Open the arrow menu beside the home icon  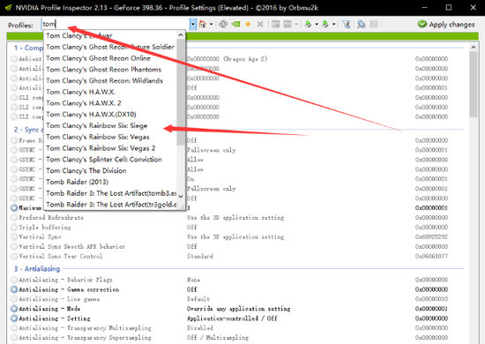tap(212, 24)
